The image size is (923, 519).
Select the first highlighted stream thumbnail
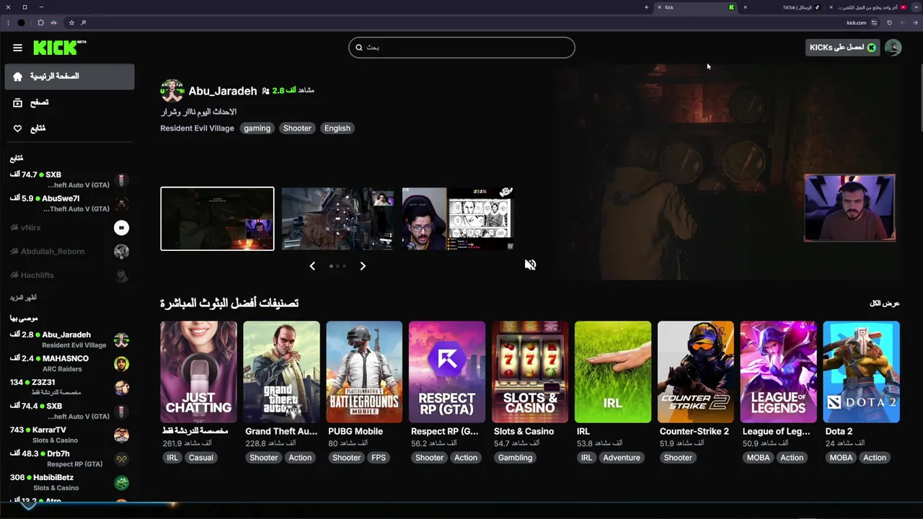click(x=217, y=218)
